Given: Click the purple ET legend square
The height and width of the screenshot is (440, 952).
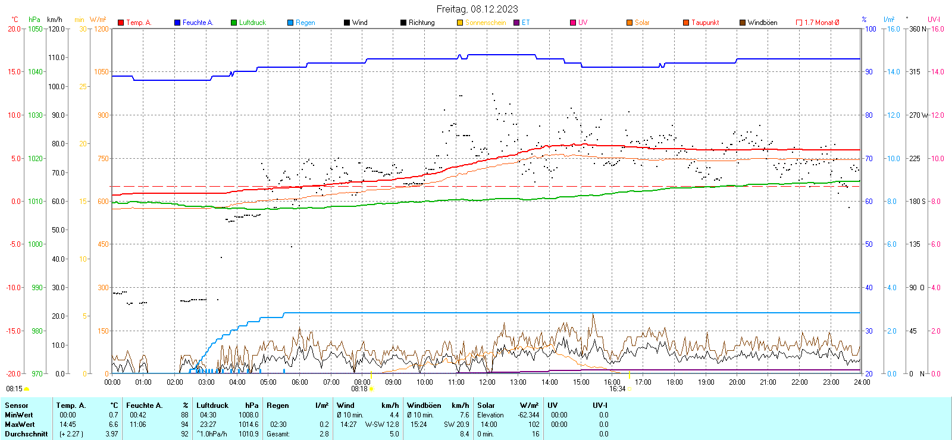Looking at the screenshot, I should coord(516,23).
